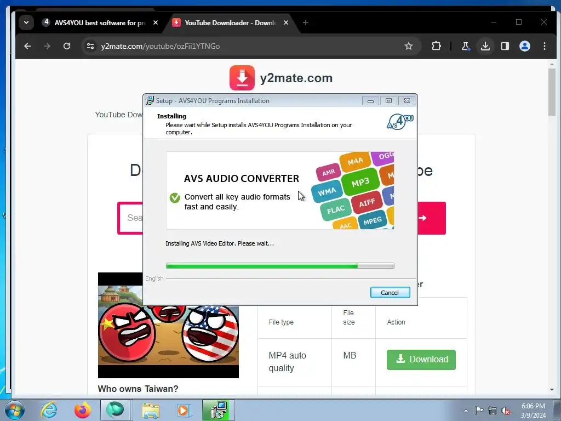This screenshot has width=561, height=421.
Task: Bookmark this page with the star icon
Action: pyautogui.click(x=408, y=46)
